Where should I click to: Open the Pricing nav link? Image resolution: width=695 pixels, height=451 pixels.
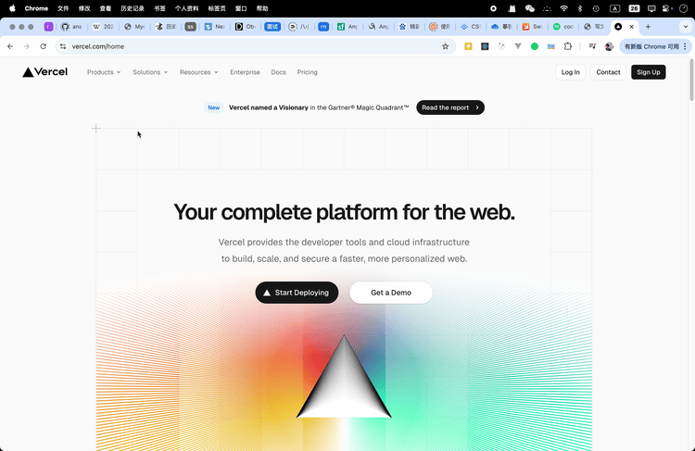(307, 72)
